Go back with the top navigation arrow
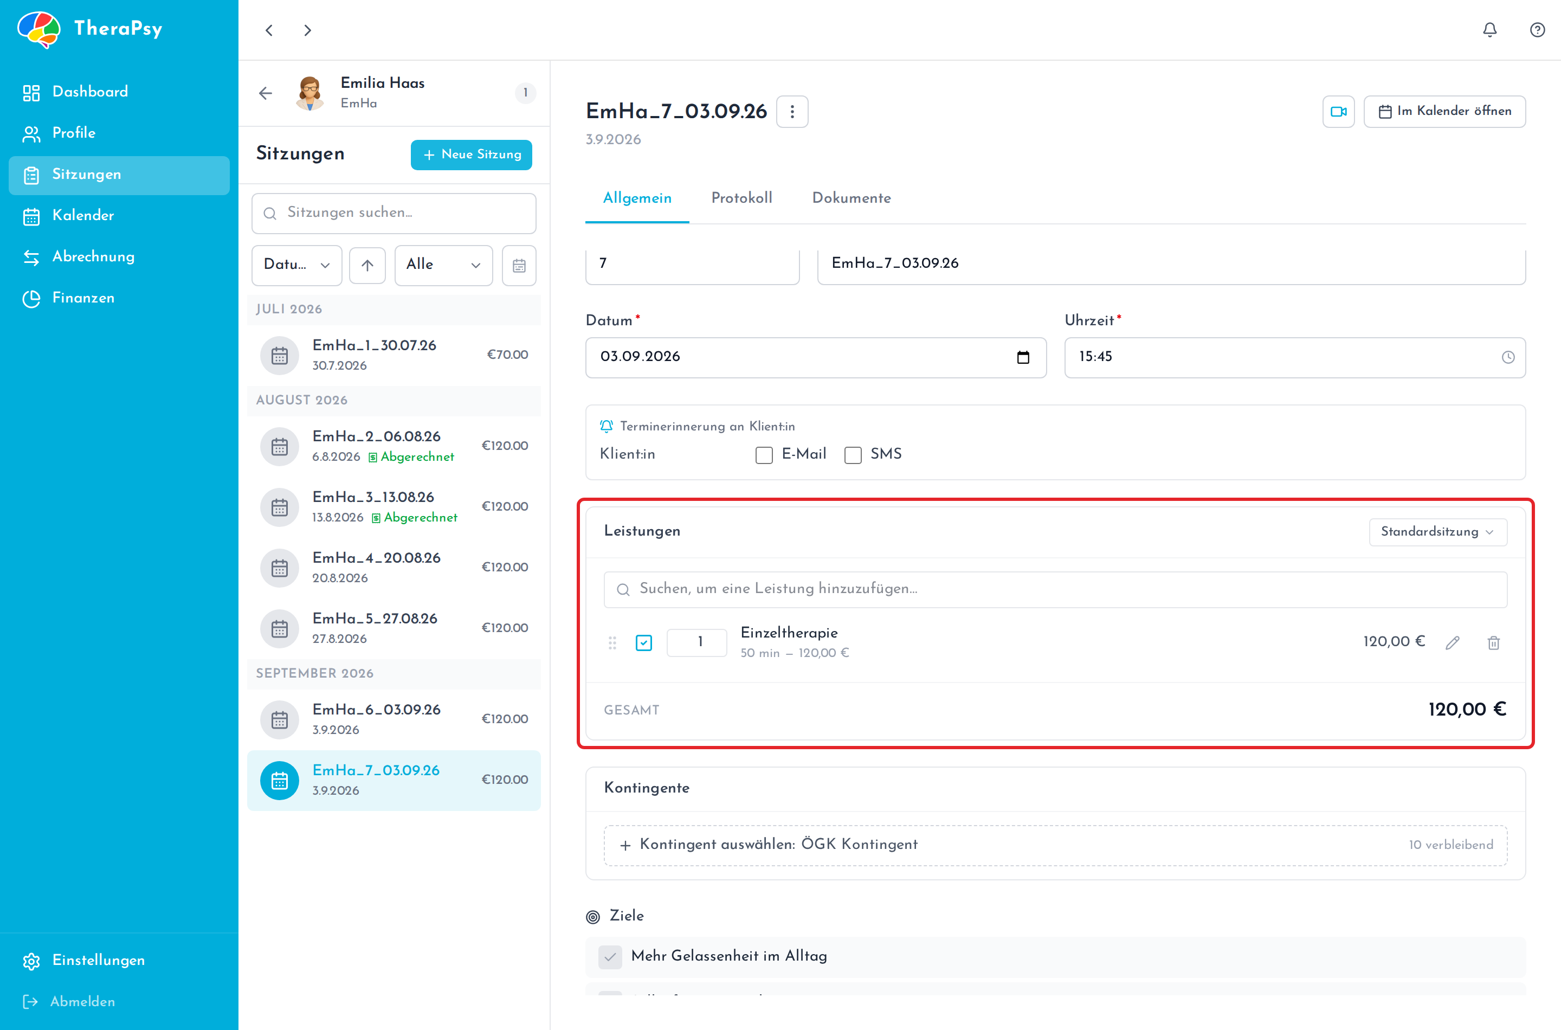1561x1030 pixels. tap(269, 30)
